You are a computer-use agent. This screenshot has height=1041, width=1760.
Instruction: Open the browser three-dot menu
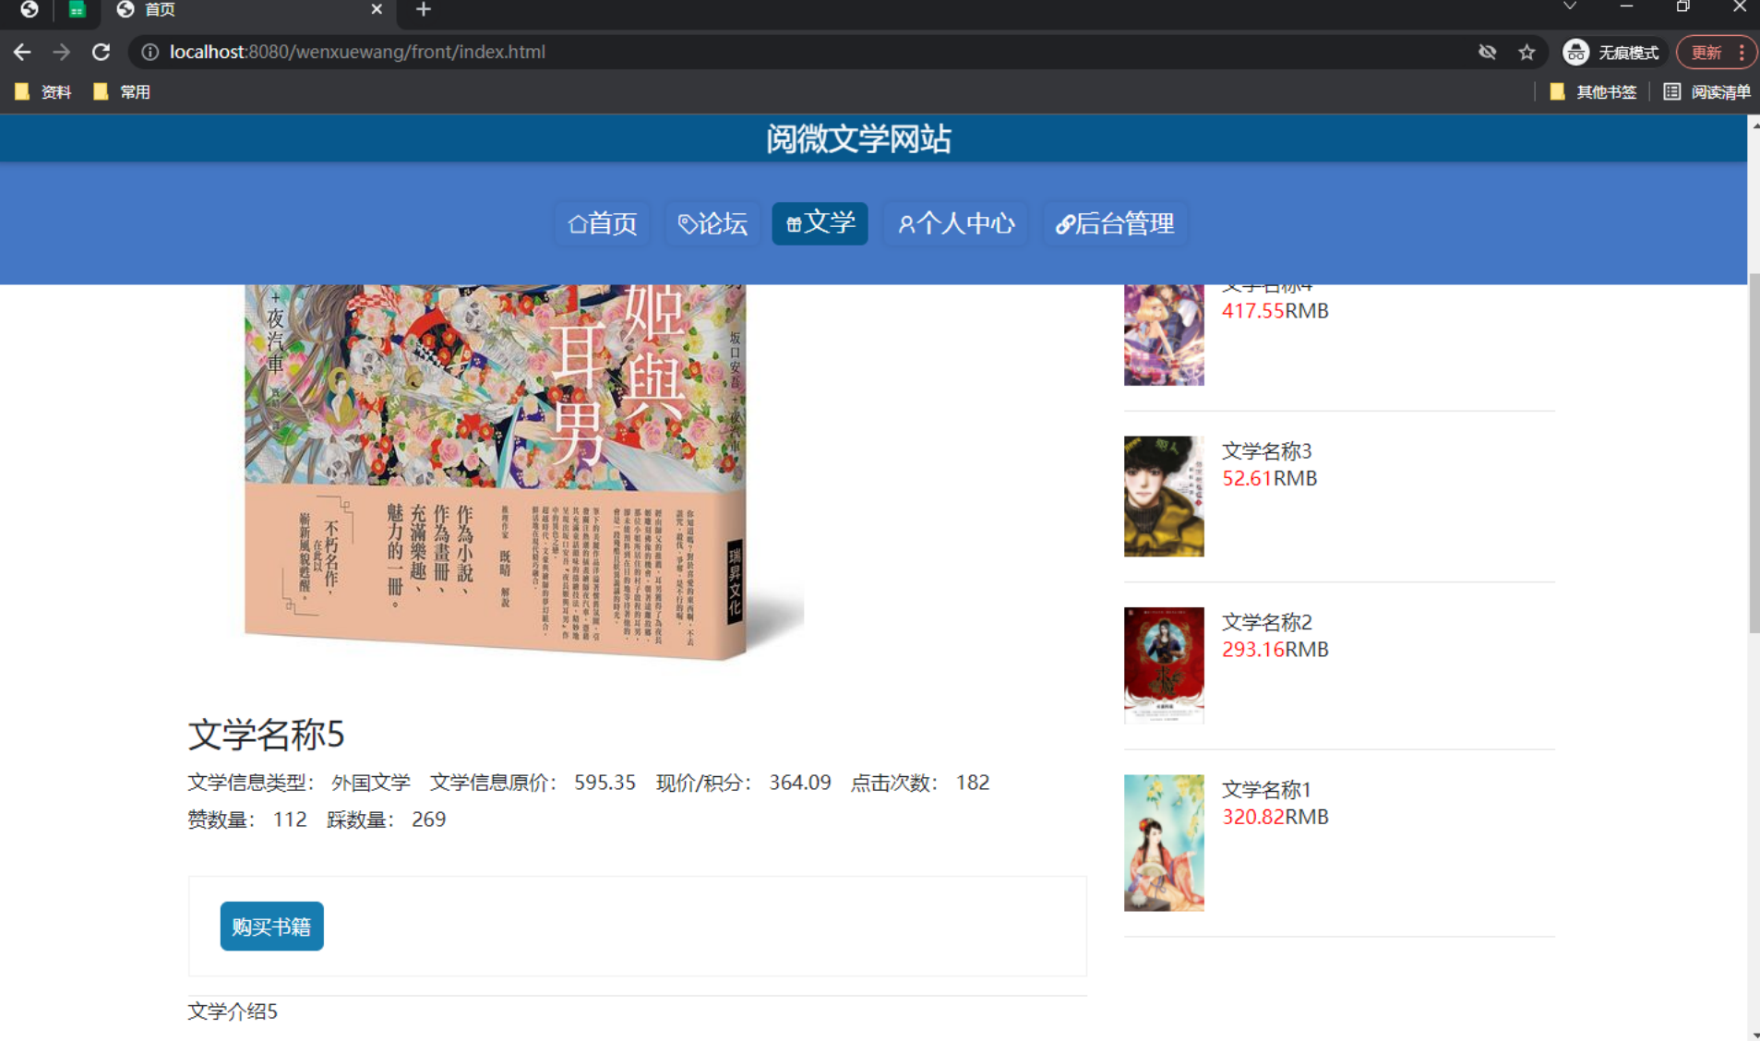1741,53
